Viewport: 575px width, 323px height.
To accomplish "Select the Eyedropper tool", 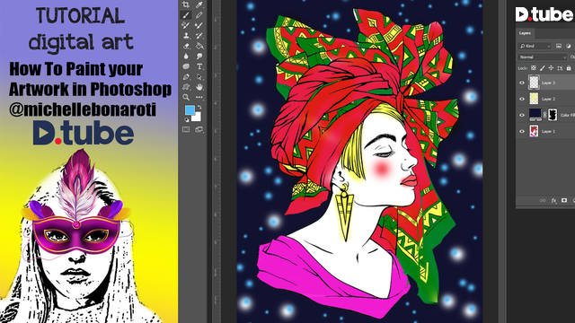I will click(x=199, y=4).
